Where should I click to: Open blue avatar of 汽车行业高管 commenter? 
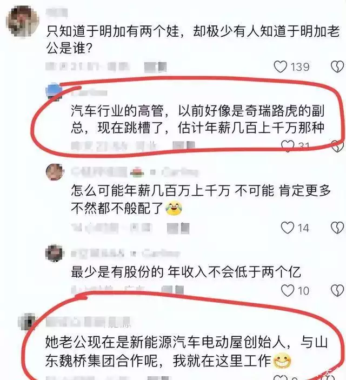54,91
